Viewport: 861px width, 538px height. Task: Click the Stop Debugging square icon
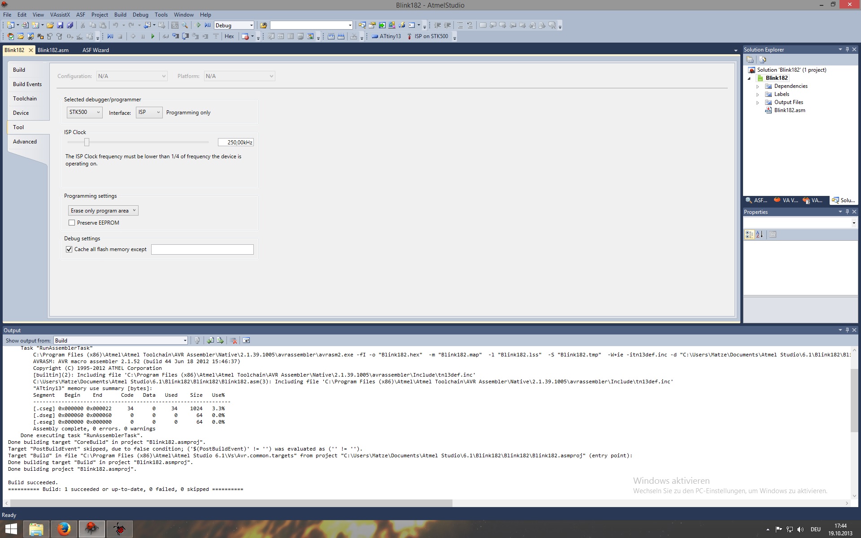coord(120,36)
